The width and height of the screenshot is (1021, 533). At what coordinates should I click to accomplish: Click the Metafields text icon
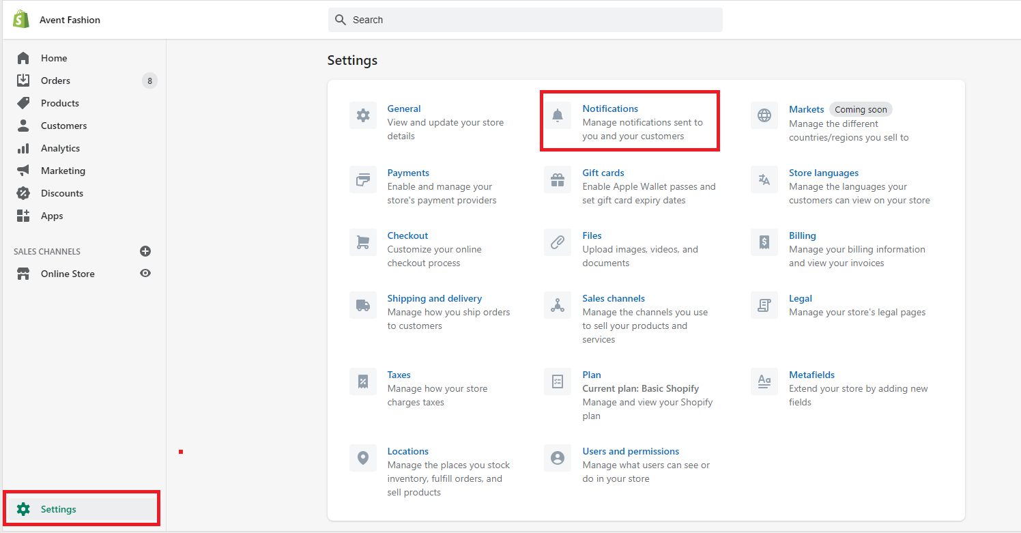point(764,381)
